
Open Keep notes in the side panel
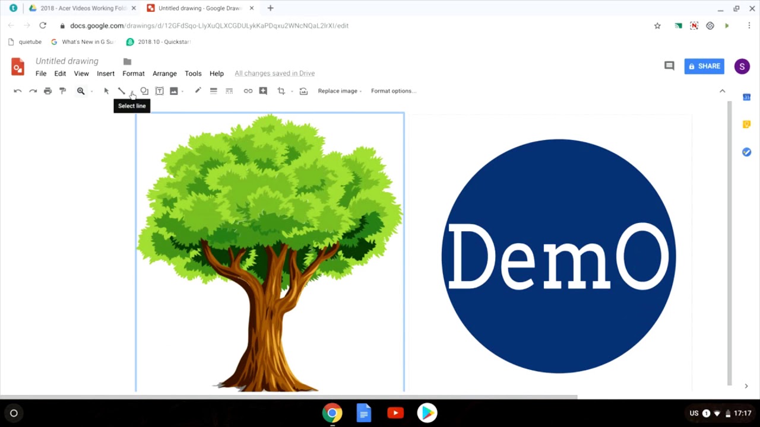pos(747,125)
